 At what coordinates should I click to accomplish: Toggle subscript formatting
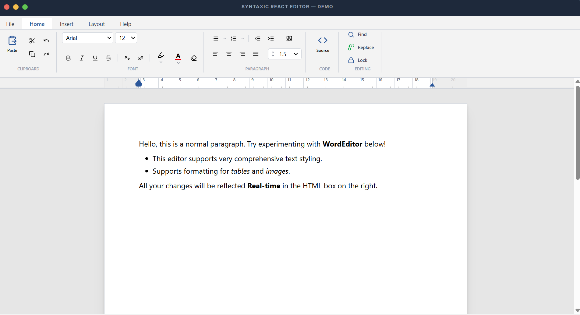click(127, 58)
